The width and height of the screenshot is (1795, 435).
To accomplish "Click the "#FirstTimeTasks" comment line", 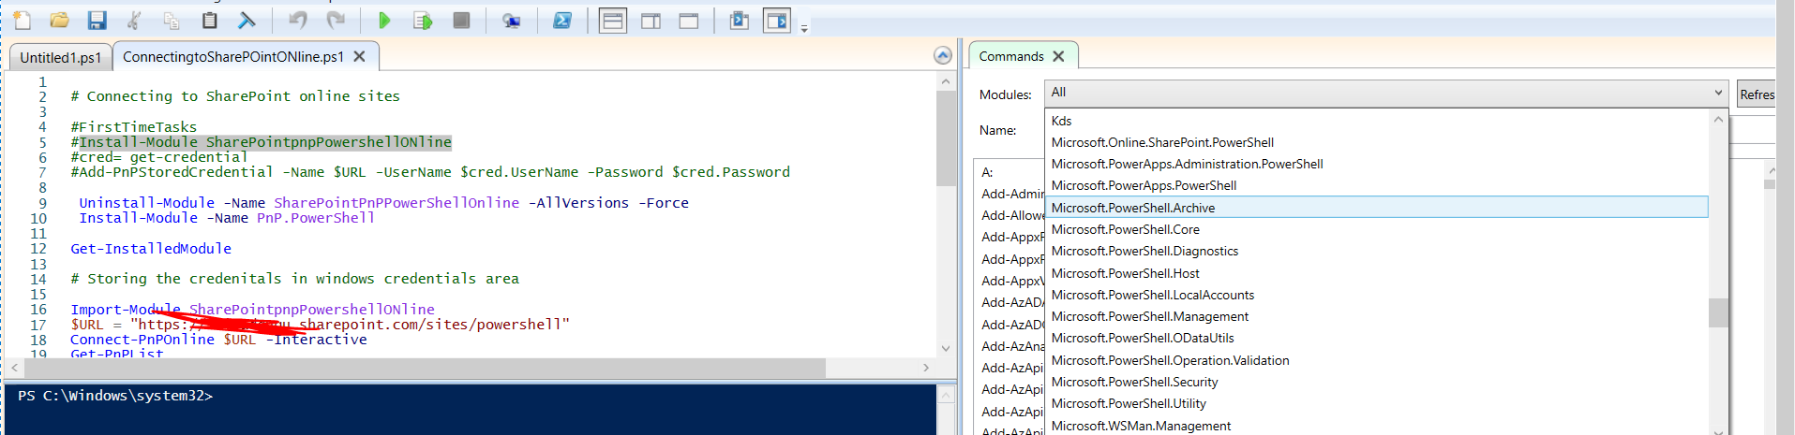I will [134, 127].
